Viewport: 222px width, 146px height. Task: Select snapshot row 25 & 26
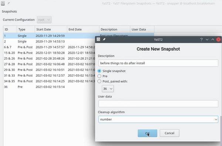point(49,58)
